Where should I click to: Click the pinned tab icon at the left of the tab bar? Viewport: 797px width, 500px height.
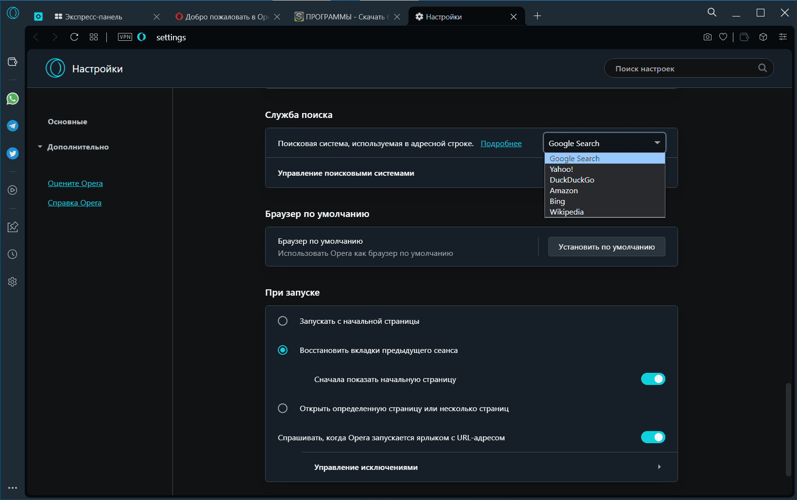(38, 17)
